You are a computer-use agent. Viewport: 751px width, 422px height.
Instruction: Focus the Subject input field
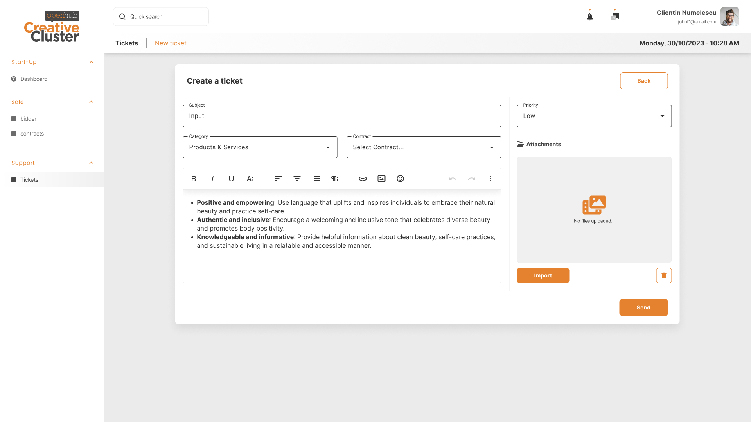point(341,116)
